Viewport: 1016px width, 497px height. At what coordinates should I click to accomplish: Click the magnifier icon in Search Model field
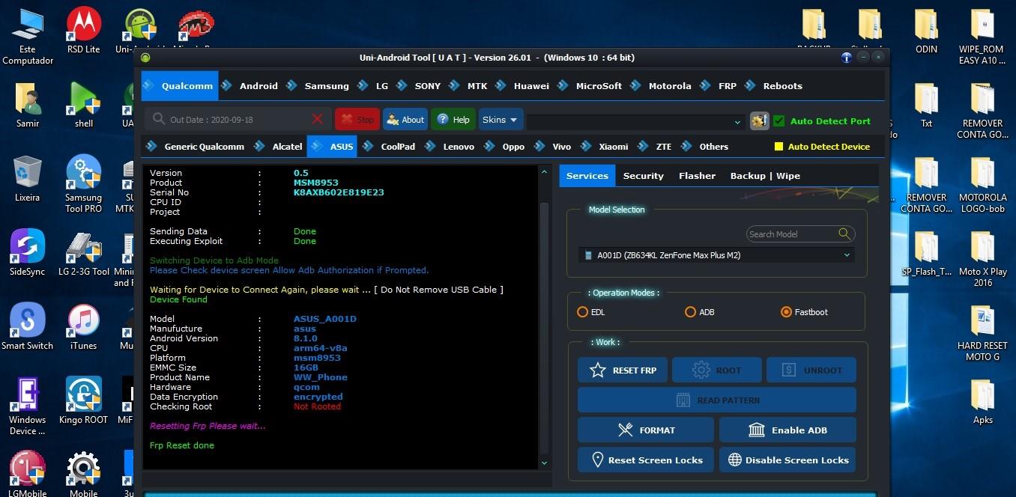844,234
